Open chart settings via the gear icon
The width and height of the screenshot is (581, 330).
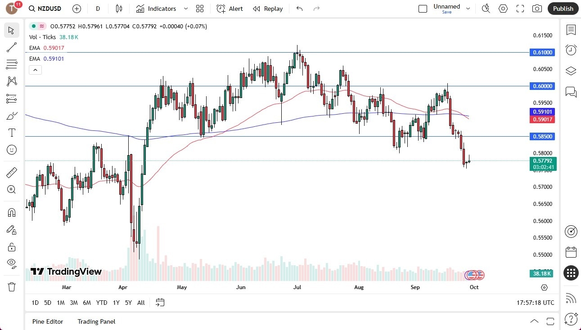point(503,9)
